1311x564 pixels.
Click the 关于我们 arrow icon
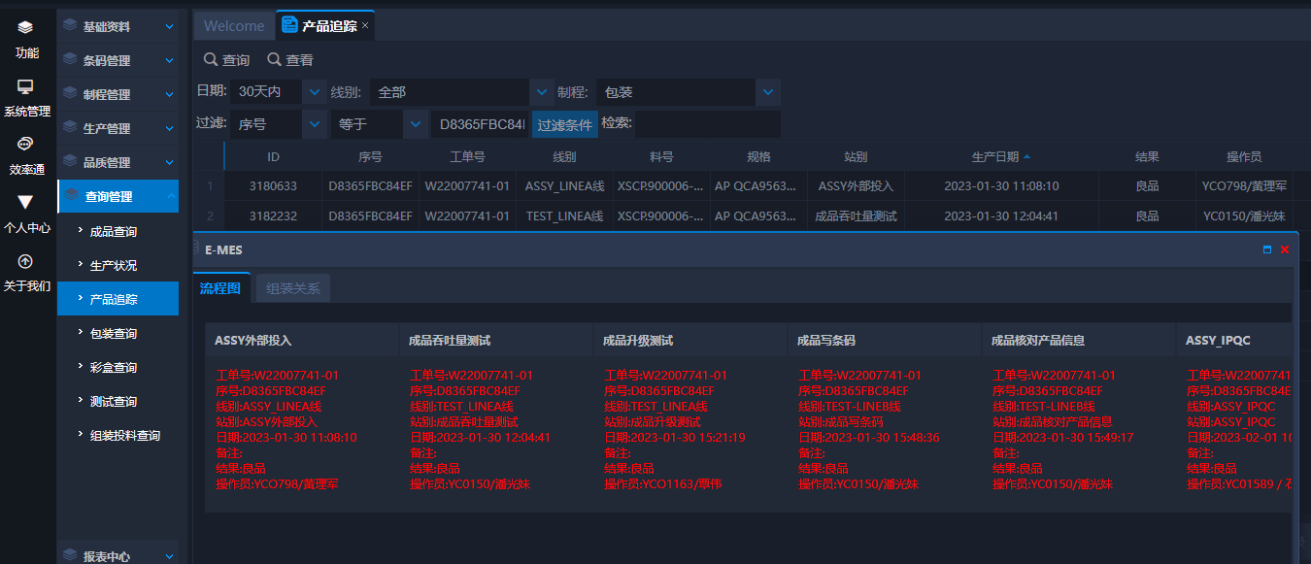click(26, 261)
